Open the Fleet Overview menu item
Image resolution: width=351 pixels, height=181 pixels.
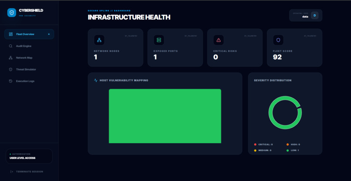29,34
